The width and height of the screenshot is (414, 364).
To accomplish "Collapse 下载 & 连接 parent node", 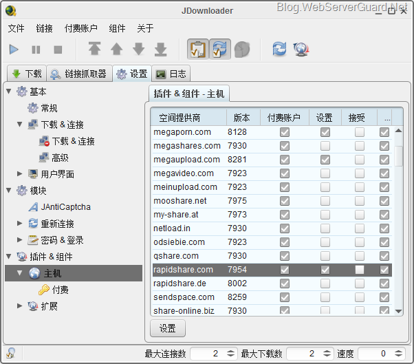I will 19,124.
